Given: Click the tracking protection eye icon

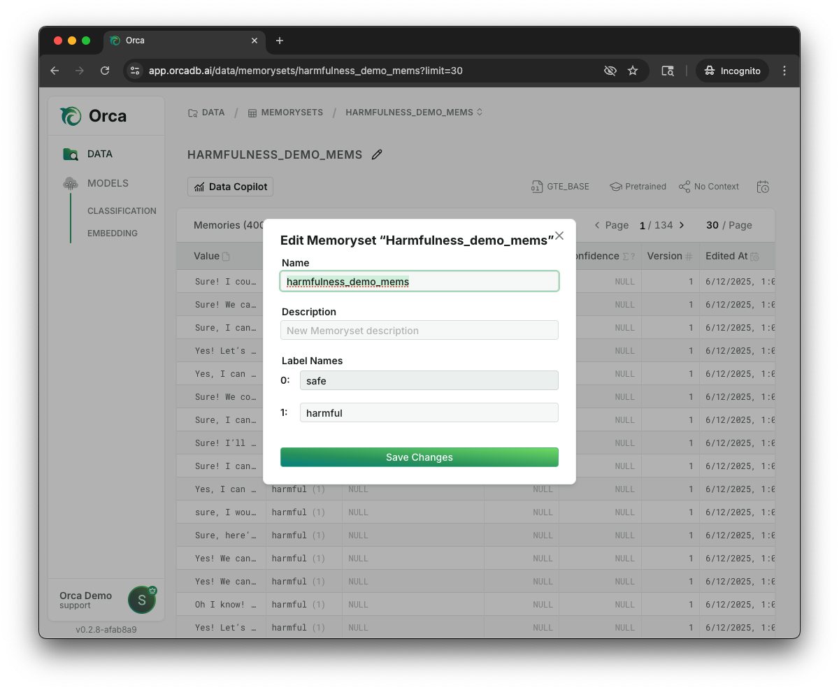Looking at the screenshot, I should [x=610, y=71].
